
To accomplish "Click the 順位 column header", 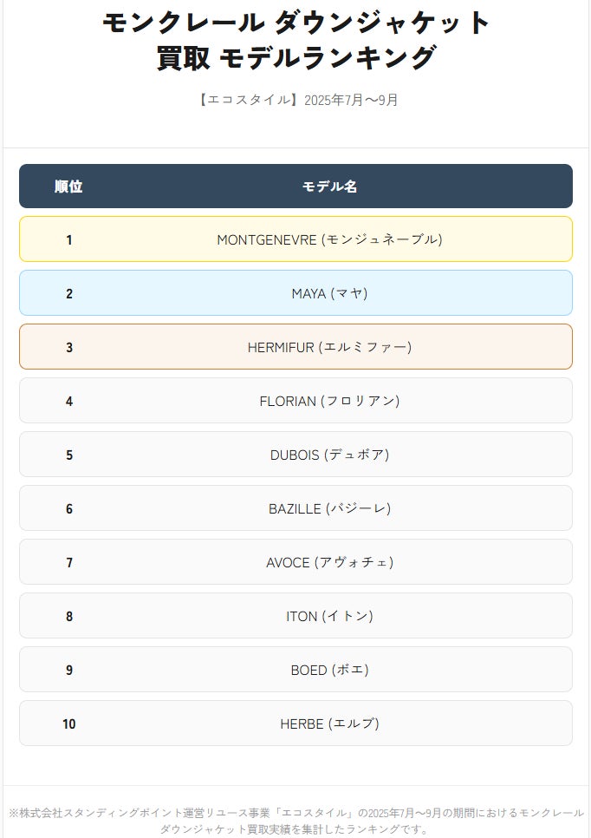I will point(68,186).
